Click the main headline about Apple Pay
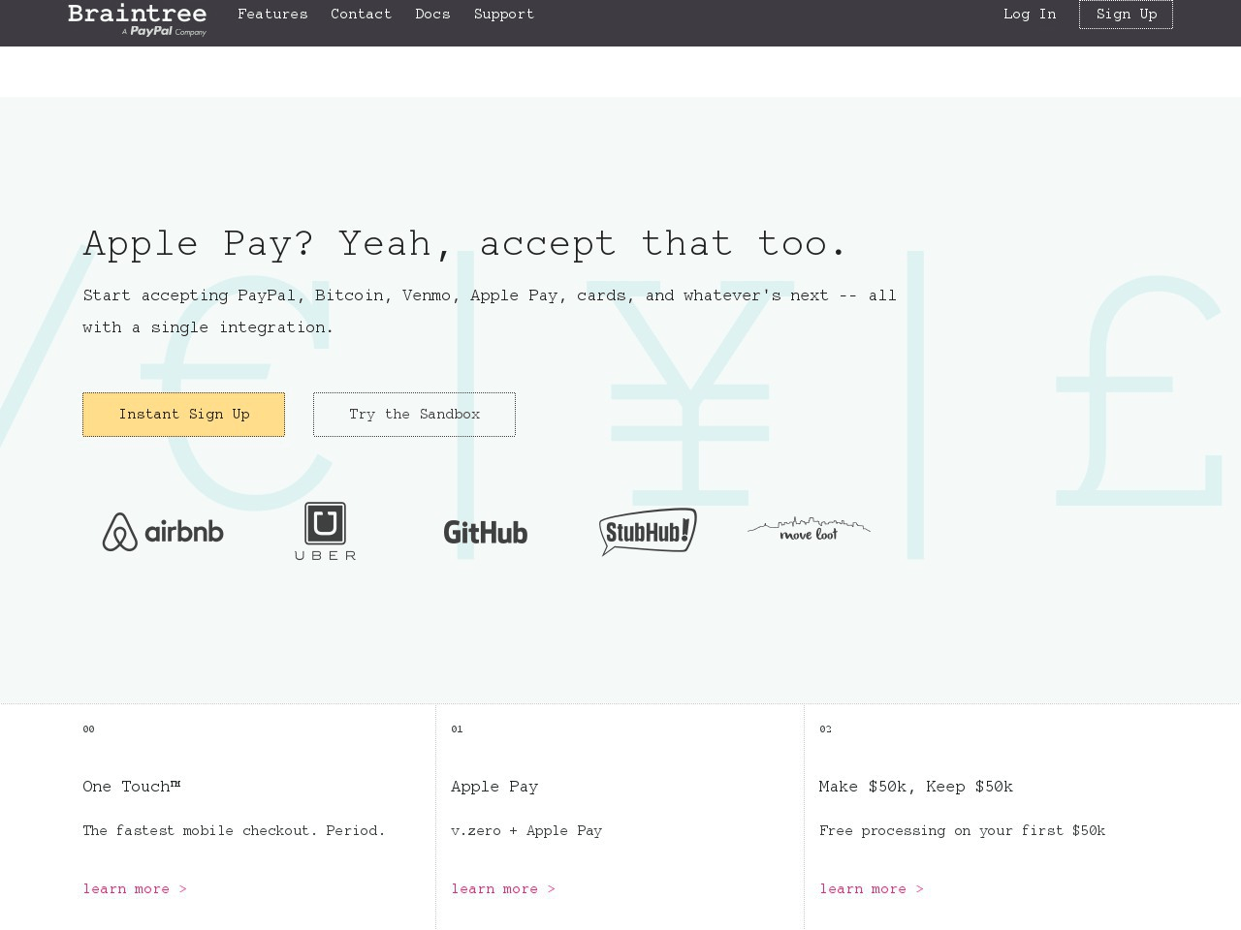 [465, 243]
